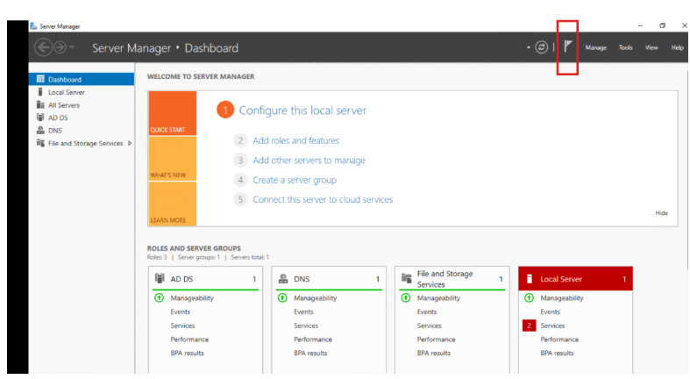Open BPA results in DNS tile
The width and height of the screenshot is (690, 379).
coord(310,353)
